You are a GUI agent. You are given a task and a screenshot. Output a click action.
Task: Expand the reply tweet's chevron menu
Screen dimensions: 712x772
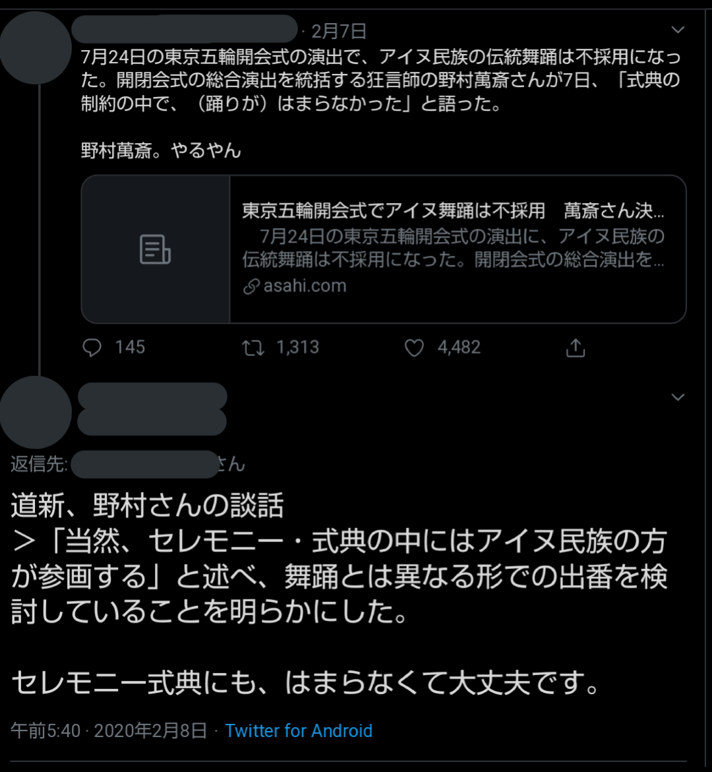678,397
